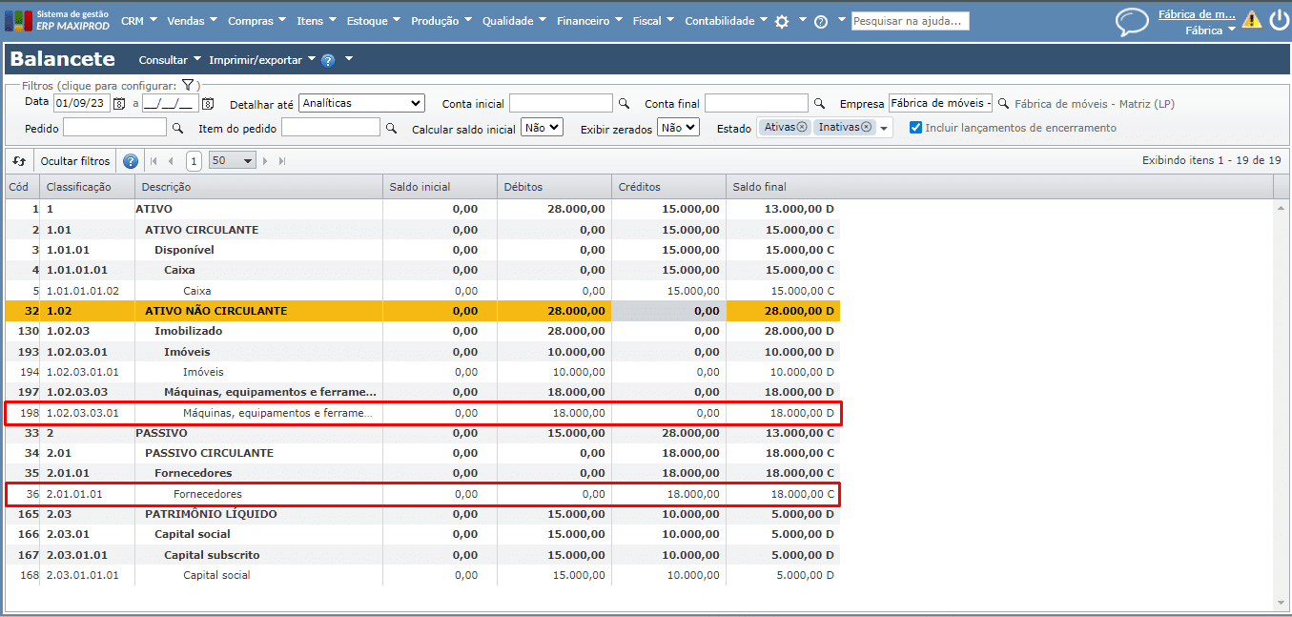Click search magnifier beside Conta inicial

[x=624, y=103]
